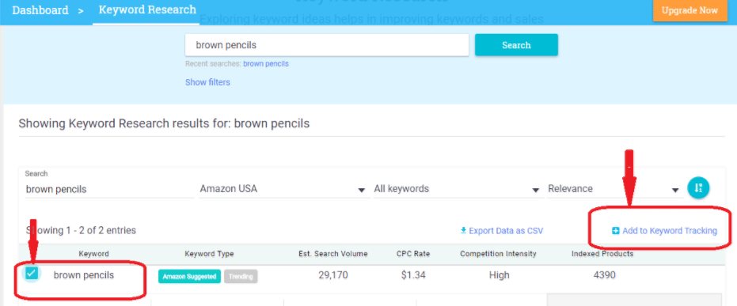Open the Dashboard breadcrumb
Viewport: 737px width, 306px height.
coord(40,9)
